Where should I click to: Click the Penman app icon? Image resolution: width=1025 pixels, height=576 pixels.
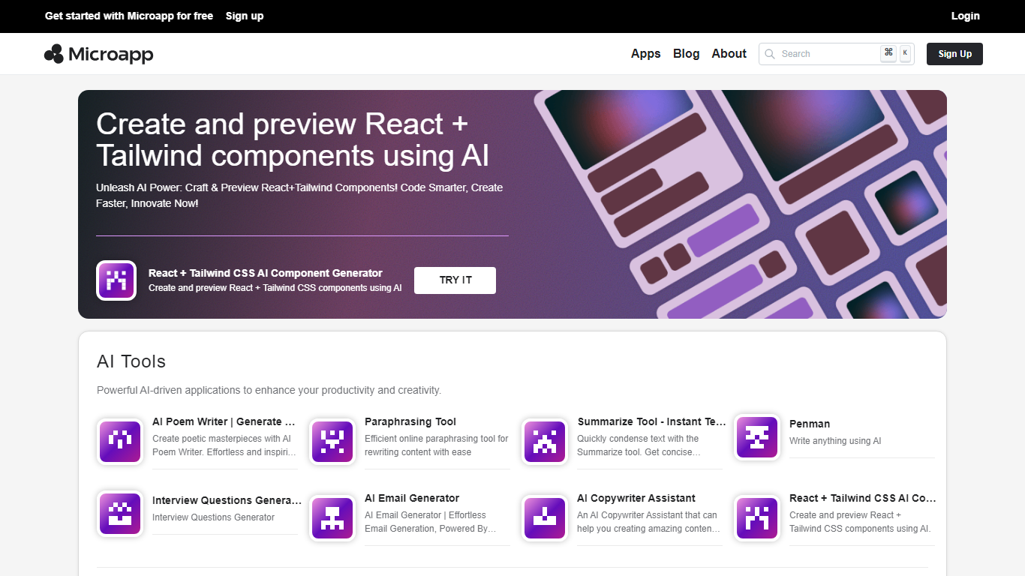point(756,437)
